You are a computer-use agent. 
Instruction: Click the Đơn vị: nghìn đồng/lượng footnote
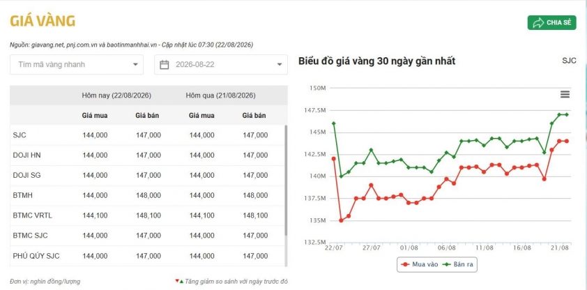tap(45, 282)
